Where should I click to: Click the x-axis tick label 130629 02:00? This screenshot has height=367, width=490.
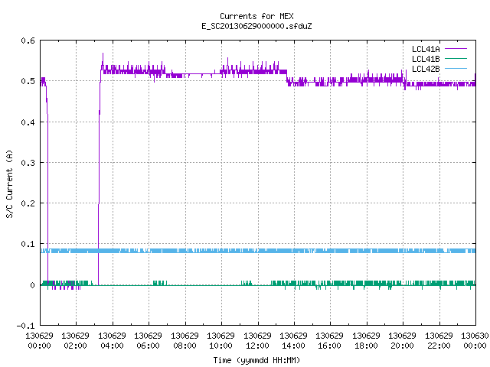click(x=75, y=340)
